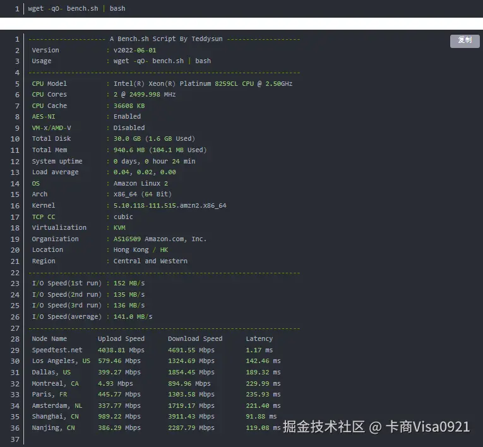Click node name 'Montreal, CA'
Screen dimensions: 483x447
tap(55, 384)
